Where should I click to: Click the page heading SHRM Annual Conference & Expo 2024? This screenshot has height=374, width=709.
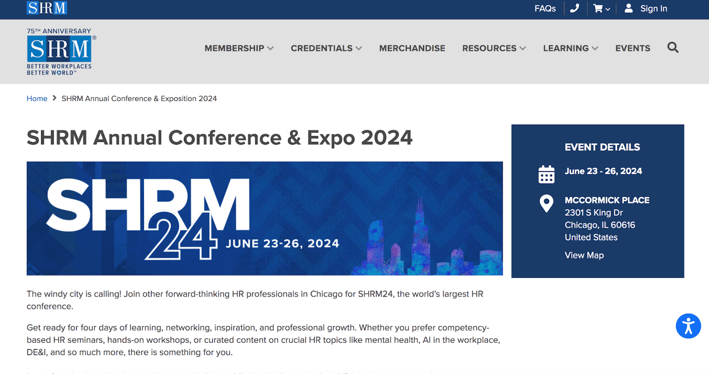click(x=219, y=137)
